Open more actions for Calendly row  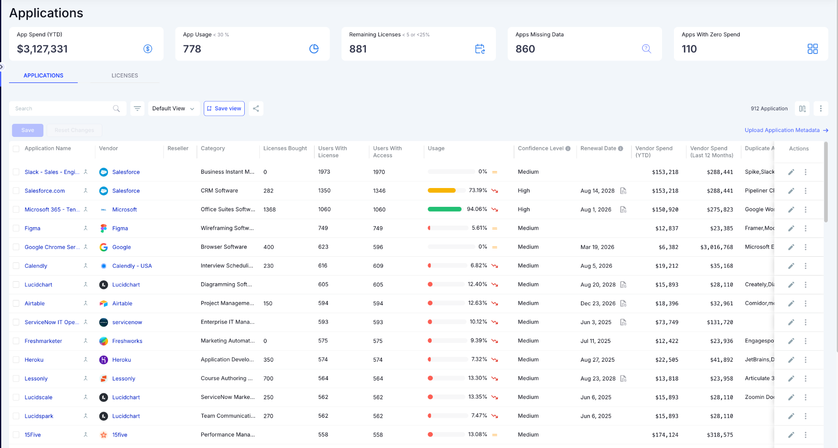point(806,266)
